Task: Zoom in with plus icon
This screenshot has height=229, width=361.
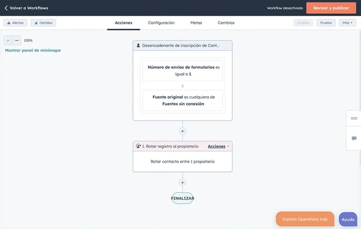Action: click(8, 40)
